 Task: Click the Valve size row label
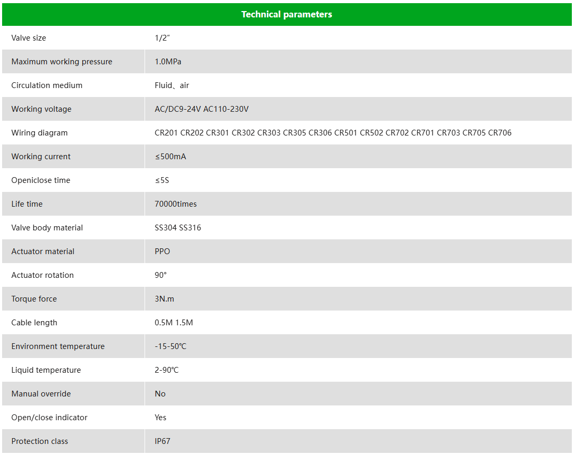point(28,38)
